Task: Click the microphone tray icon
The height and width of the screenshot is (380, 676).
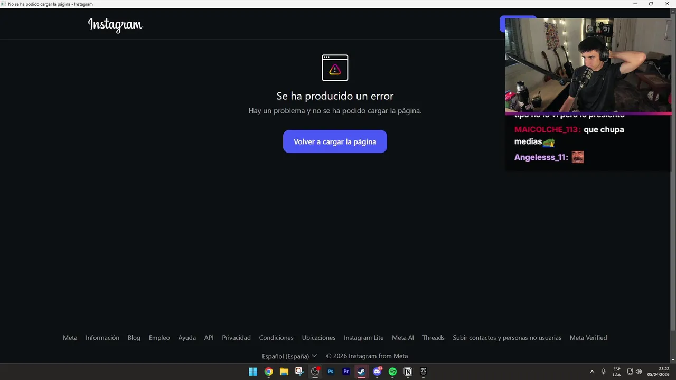Action: point(603,372)
